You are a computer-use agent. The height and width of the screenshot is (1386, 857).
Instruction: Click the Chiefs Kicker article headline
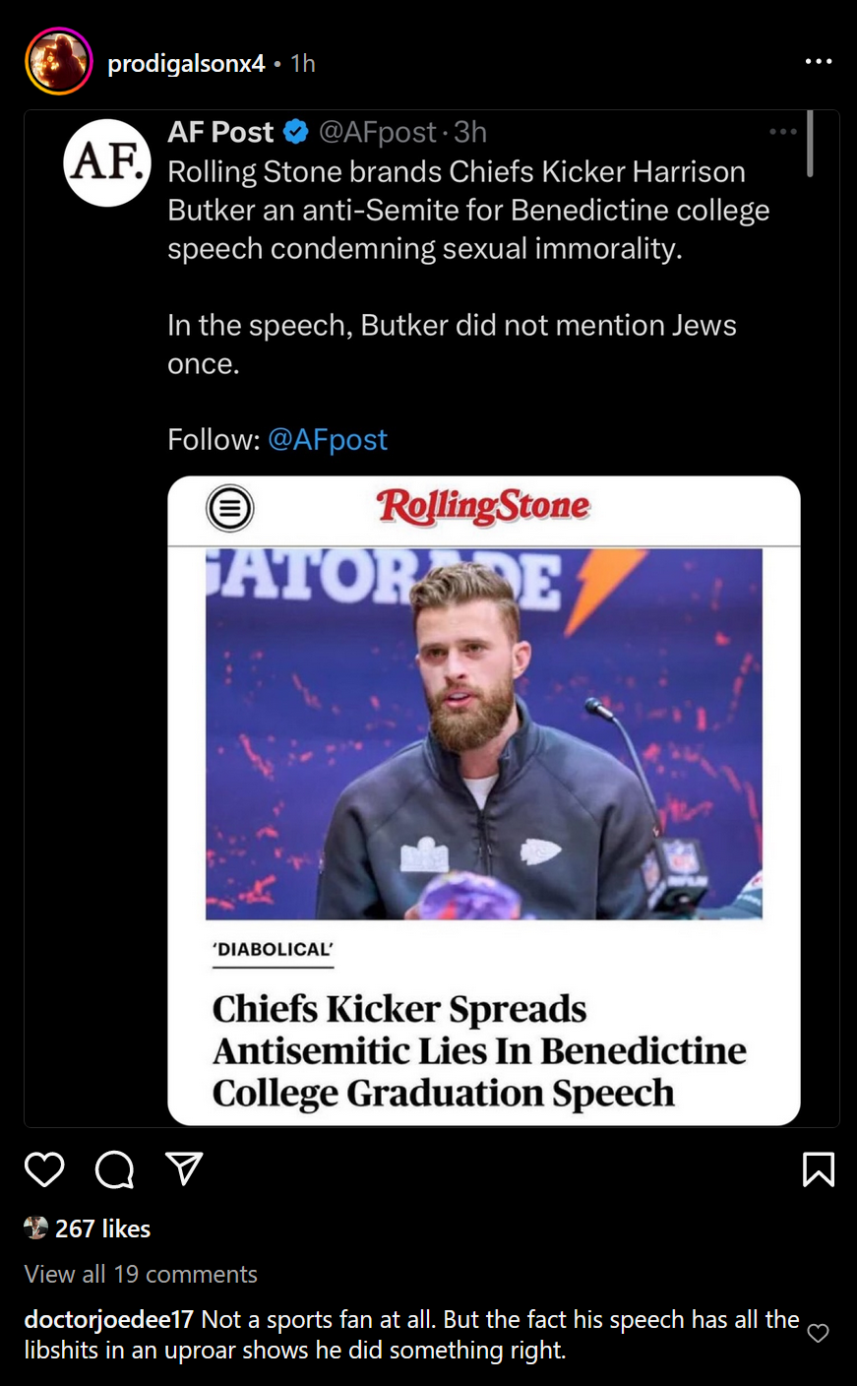click(x=479, y=1051)
